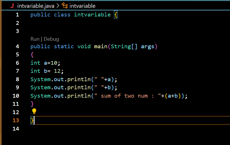Click '(a+b)' expression on line 10
230x145 pixels.
click(173, 96)
